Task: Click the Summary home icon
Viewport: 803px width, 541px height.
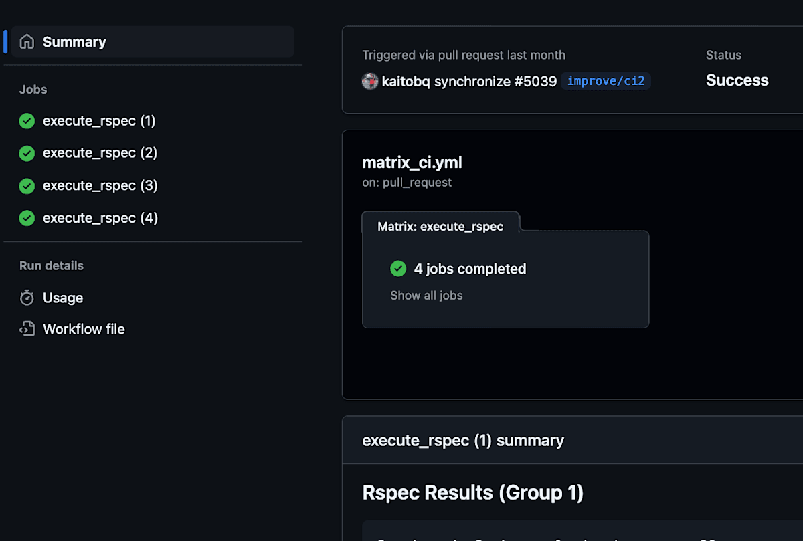Action: click(x=27, y=42)
